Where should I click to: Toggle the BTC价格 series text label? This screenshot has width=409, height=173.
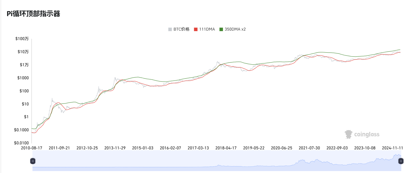tap(181, 29)
